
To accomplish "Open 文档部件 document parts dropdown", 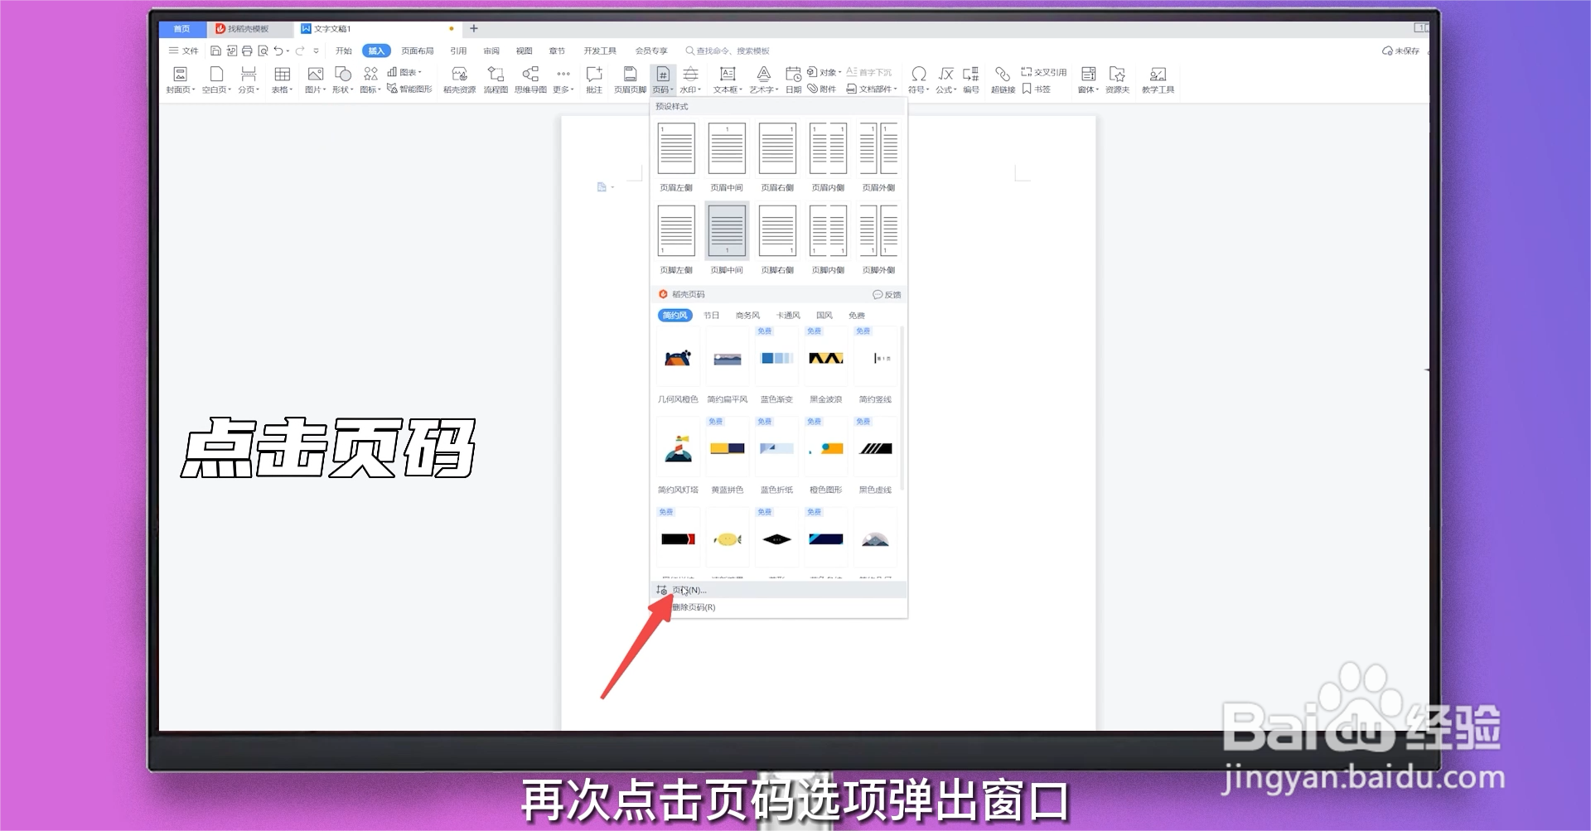I will 872,89.
